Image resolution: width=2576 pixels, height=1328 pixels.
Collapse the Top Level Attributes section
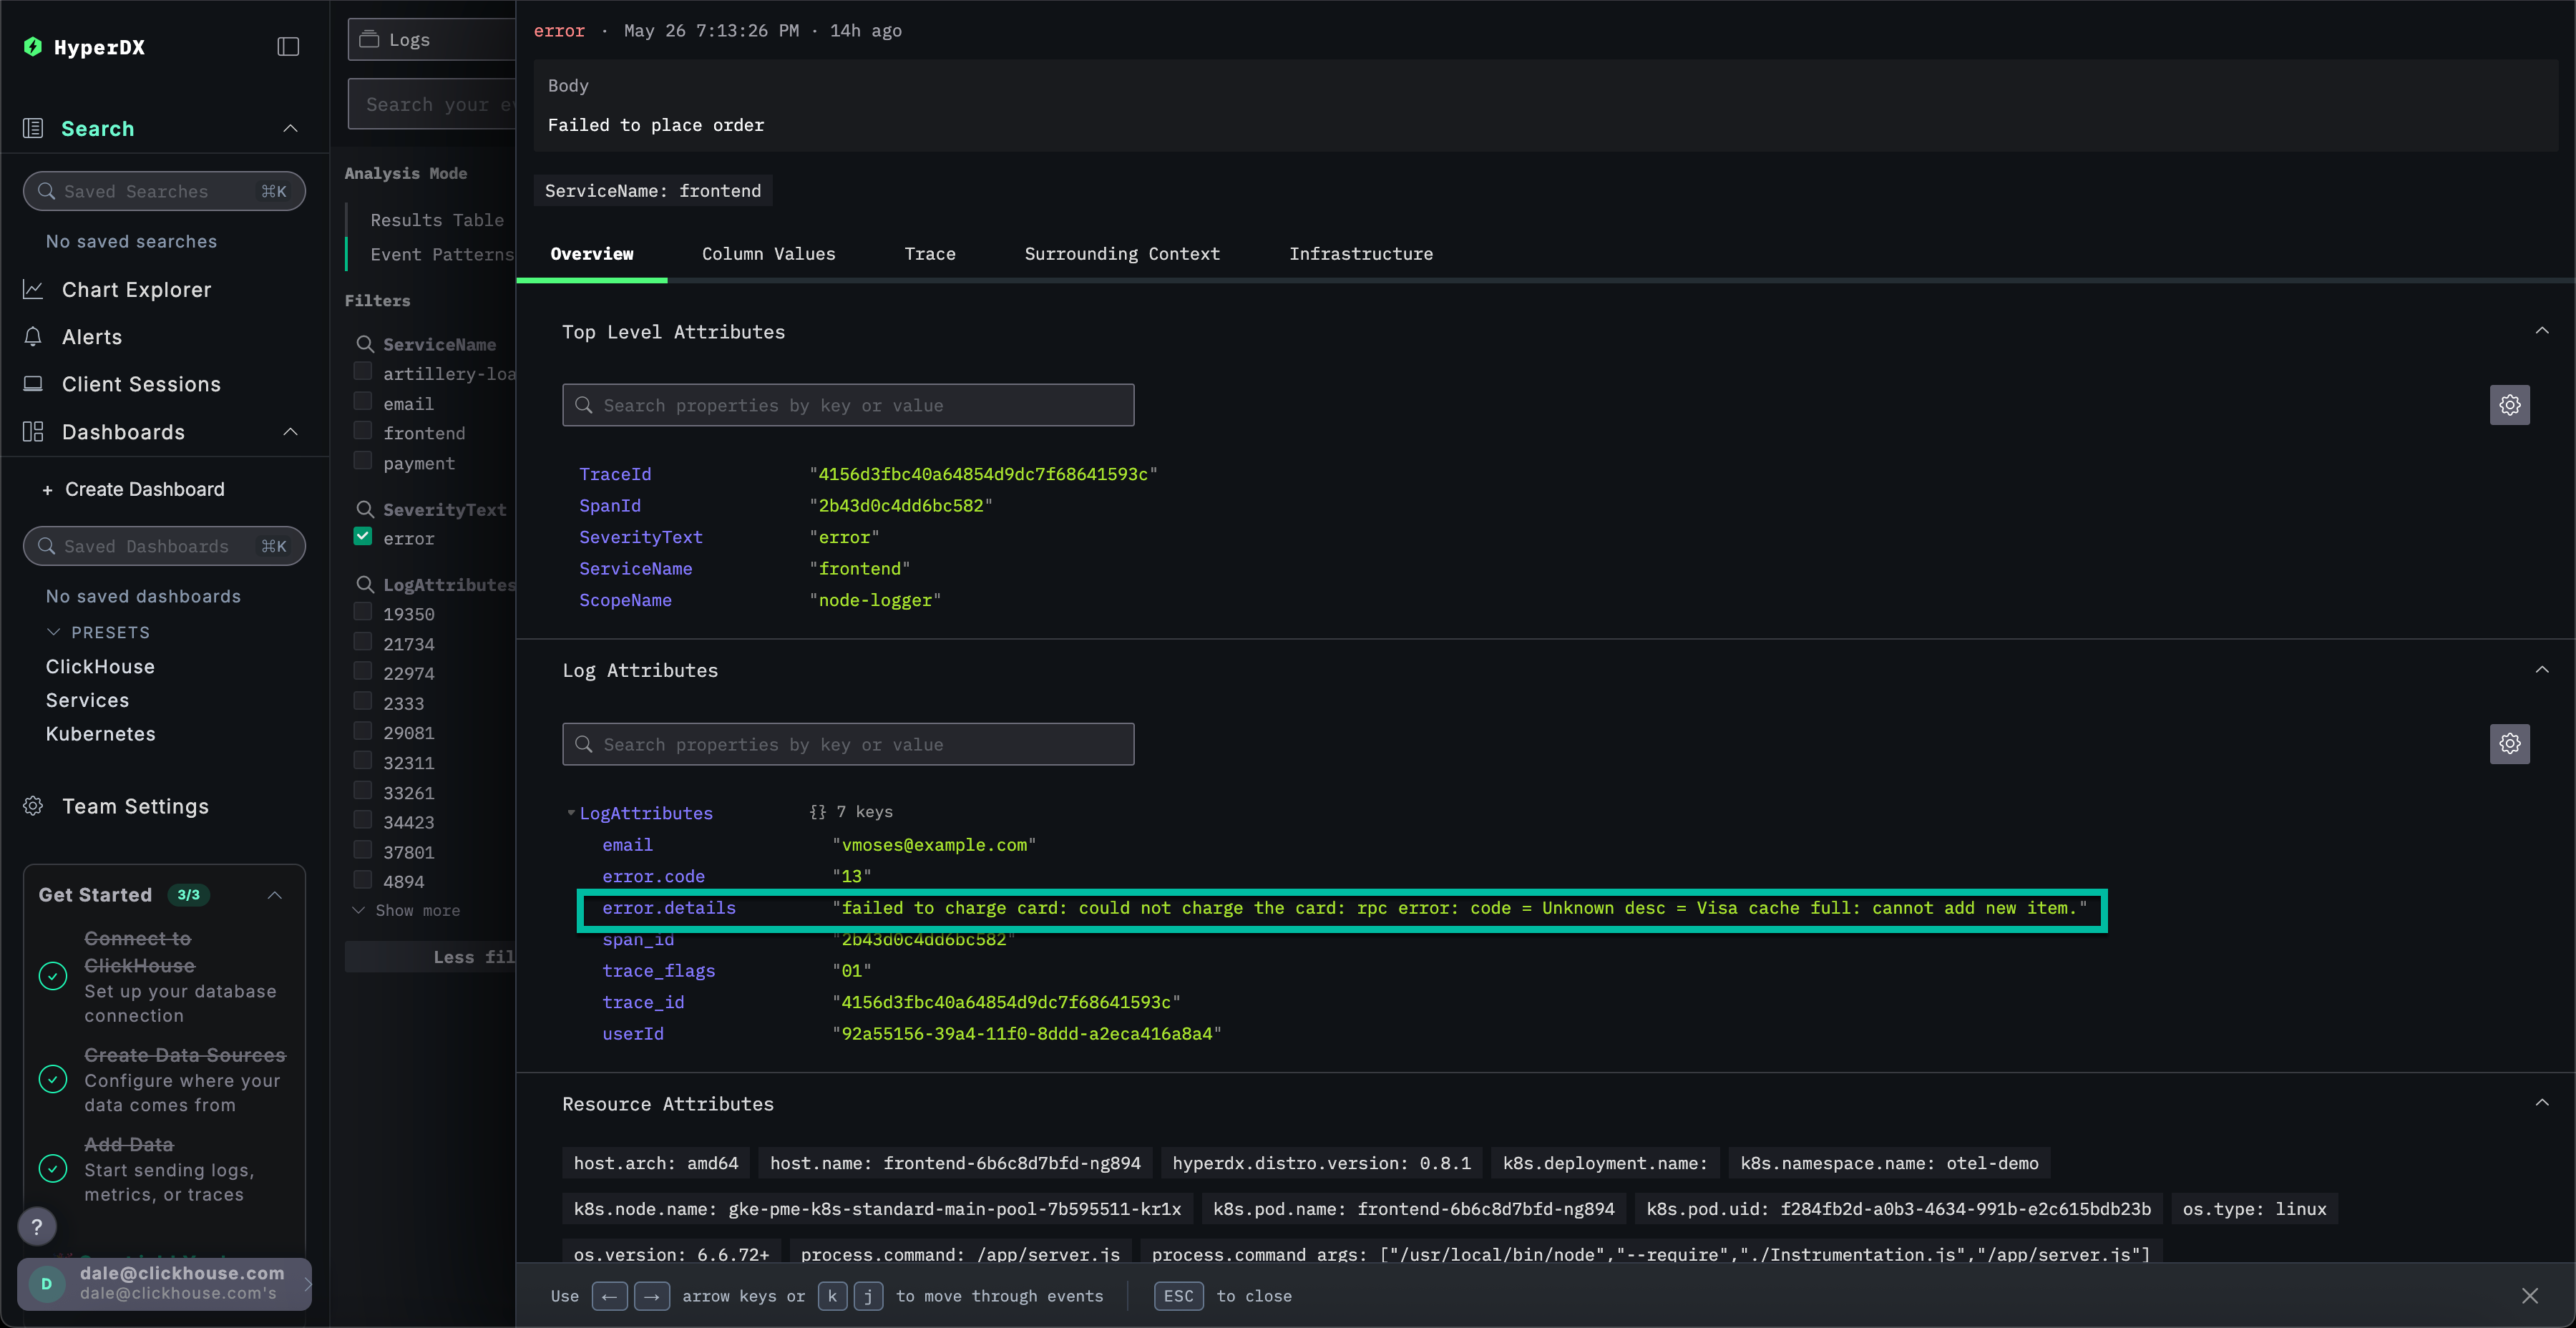pos(2541,331)
